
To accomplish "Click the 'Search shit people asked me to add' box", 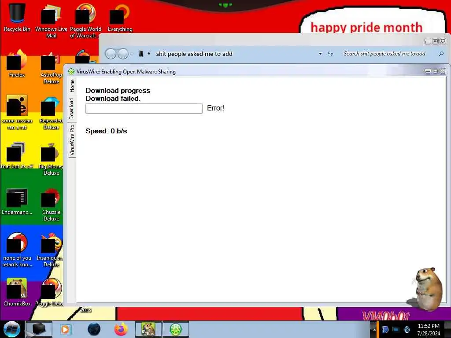I will 384,54.
